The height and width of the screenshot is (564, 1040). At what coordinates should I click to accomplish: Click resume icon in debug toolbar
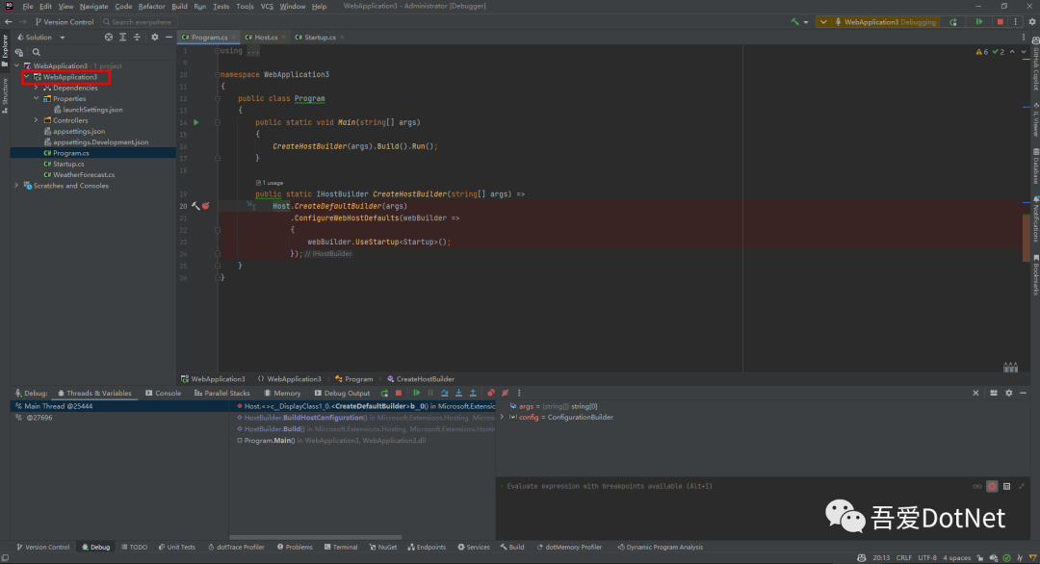[417, 393]
